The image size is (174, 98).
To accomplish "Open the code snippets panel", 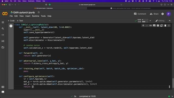I will 3,35.
